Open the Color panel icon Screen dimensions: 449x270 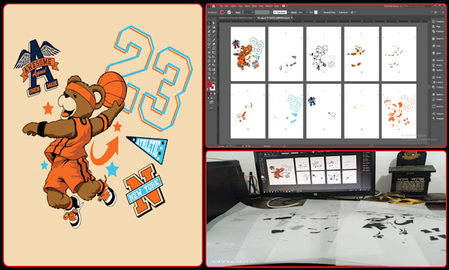(434, 46)
